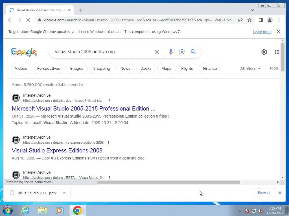289x216 pixels.
Task: Clear the search query text
Action: [x=157, y=52]
